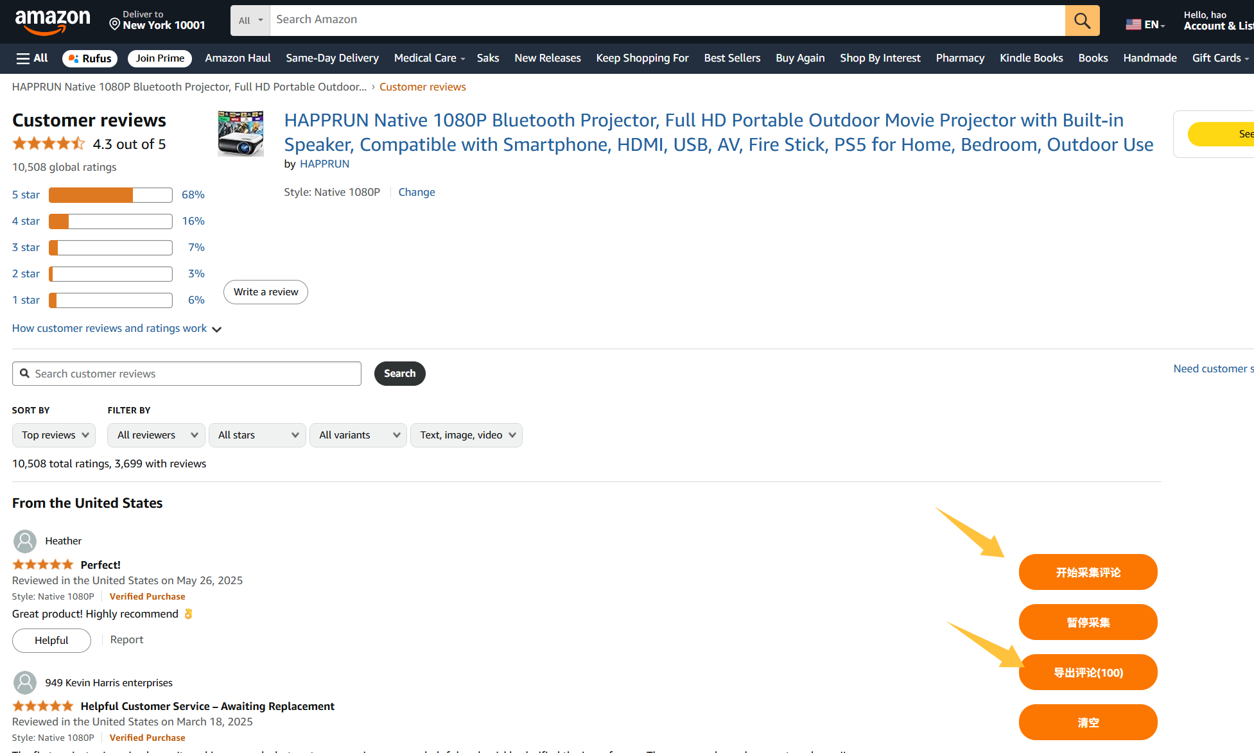The height and width of the screenshot is (753, 1254).
Task: Open Saks in nav bar
Action: coord(487,58)
